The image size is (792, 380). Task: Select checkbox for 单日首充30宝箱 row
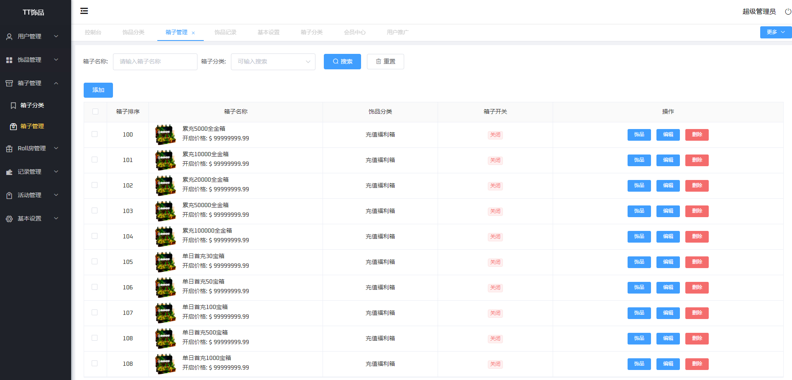pyautogui.click(x=95, y=261)
